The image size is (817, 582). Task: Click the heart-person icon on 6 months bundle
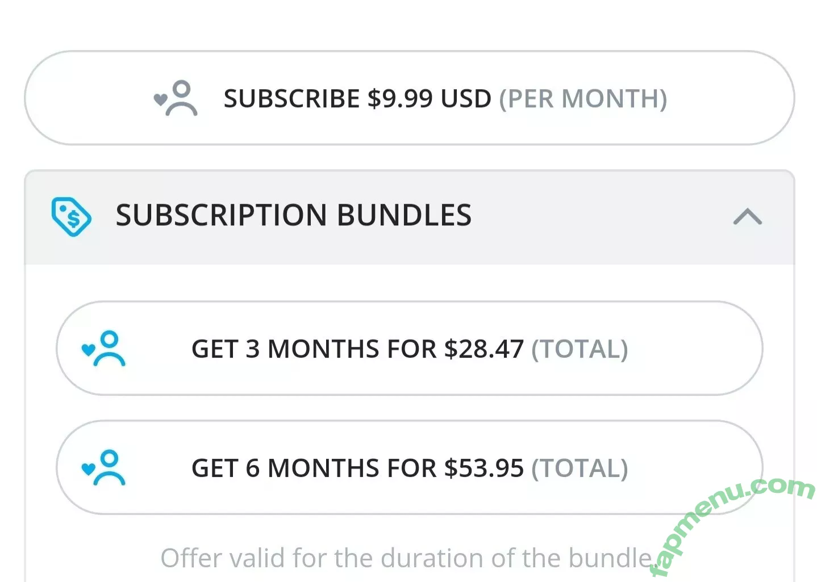tap(104, 468)
